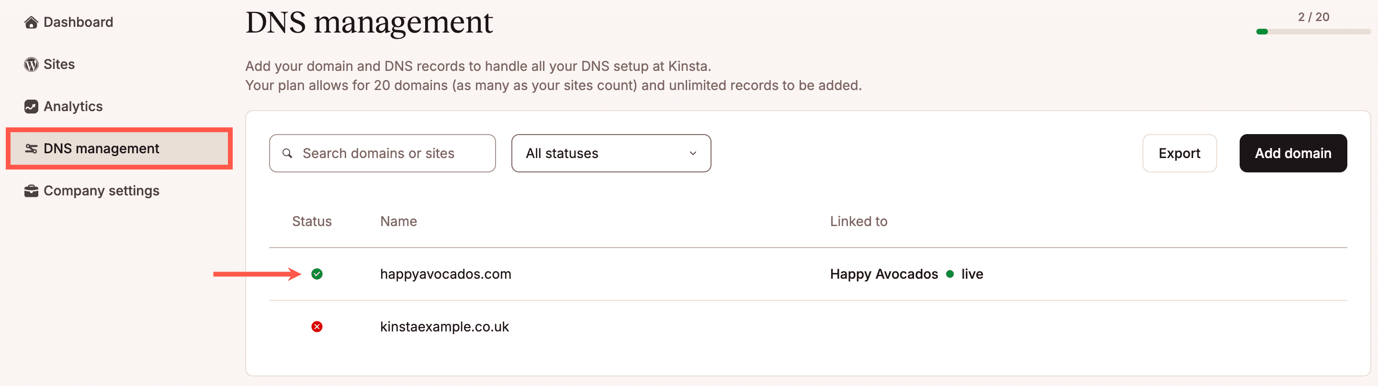This screenshot has width=1378, height=386.
Task: Click the magnifying glass search icon
Action: [288, 153]
